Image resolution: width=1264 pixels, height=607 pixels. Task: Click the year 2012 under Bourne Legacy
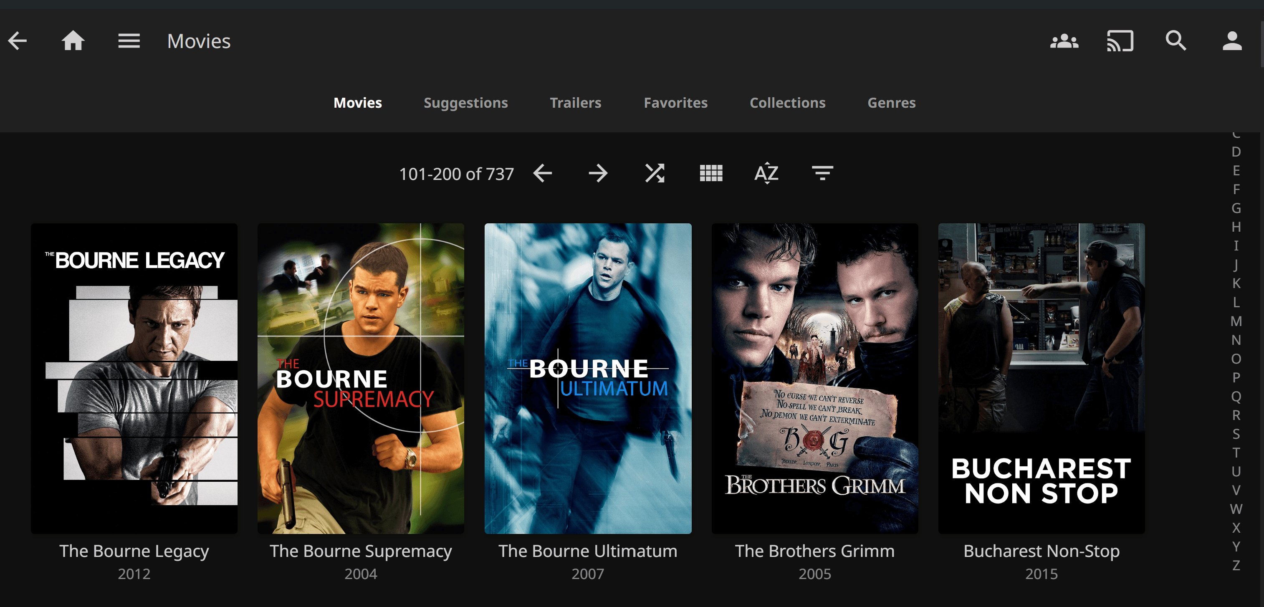pos(134,574)
